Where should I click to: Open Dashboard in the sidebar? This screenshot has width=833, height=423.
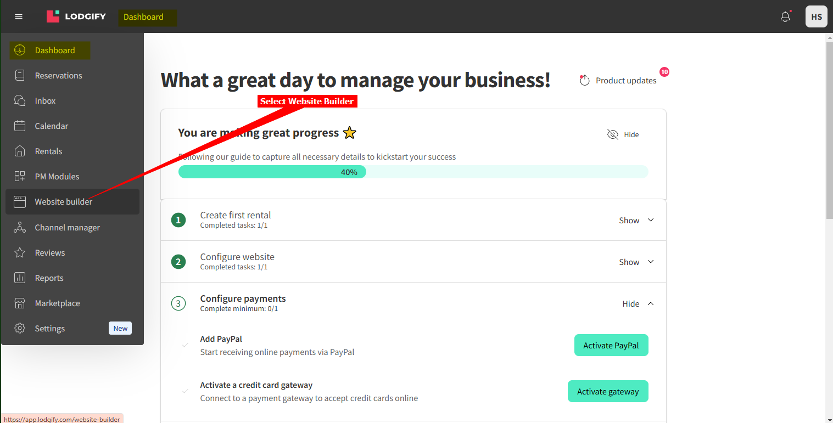(55, 50)
